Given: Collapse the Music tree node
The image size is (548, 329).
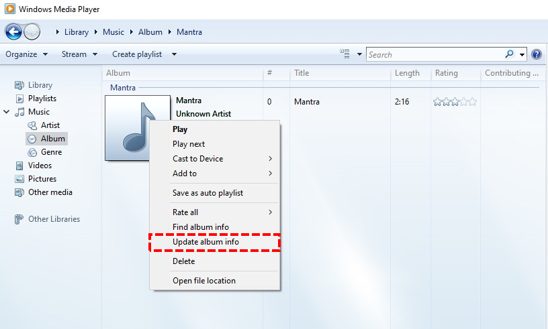Looking at the screenshot, I should [x=6, y=112].
